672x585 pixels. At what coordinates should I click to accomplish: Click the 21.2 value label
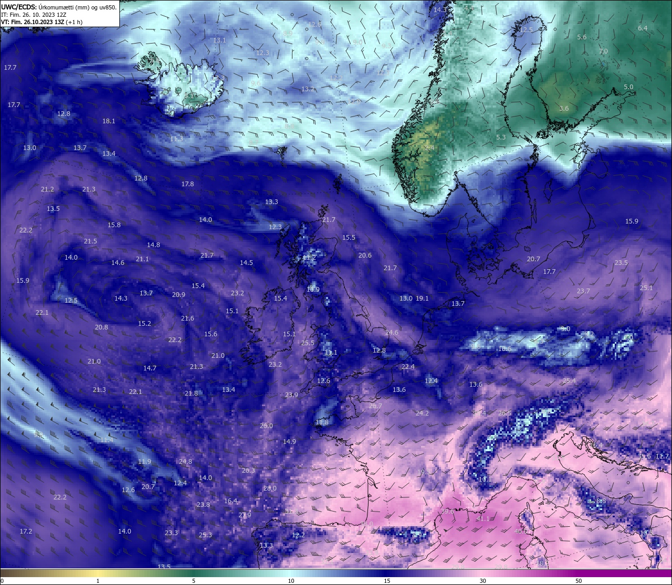coord(47,189)
